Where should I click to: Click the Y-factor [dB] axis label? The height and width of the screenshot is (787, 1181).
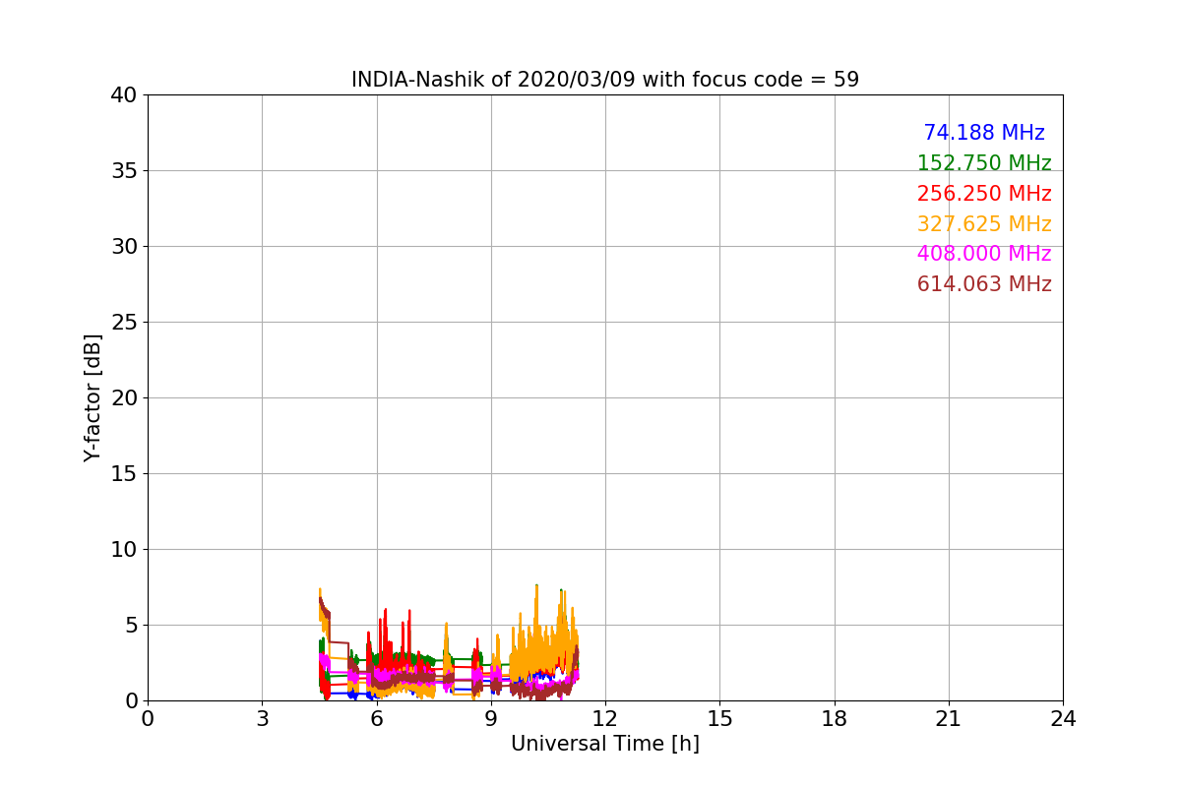93,397
